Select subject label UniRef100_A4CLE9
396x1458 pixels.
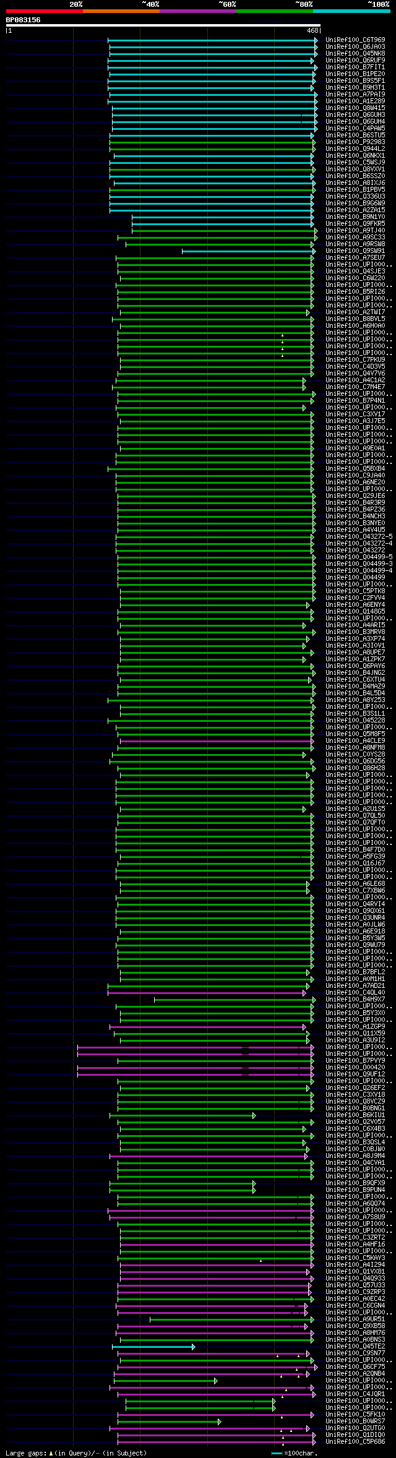[x=355, y=740]
